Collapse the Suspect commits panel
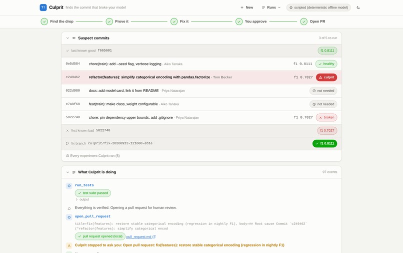This screenshot has width=403, height=253. (67, 38)
